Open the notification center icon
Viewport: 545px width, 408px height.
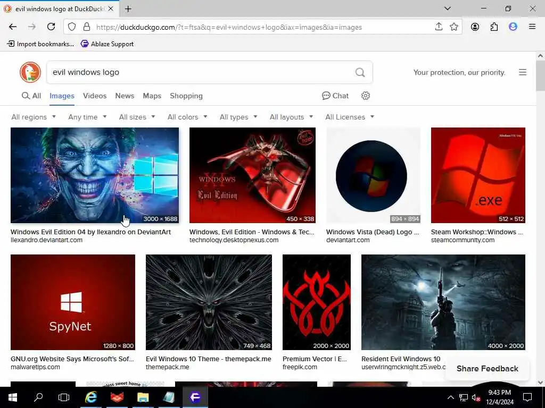click(527, 397)
